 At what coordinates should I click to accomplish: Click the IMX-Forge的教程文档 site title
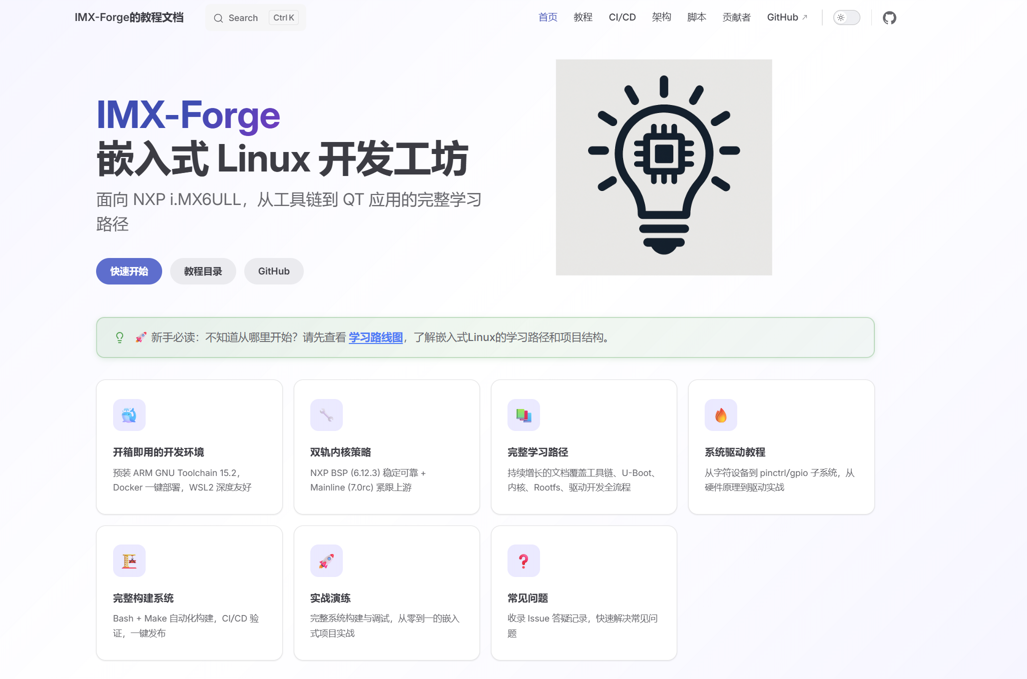point(129,17)
